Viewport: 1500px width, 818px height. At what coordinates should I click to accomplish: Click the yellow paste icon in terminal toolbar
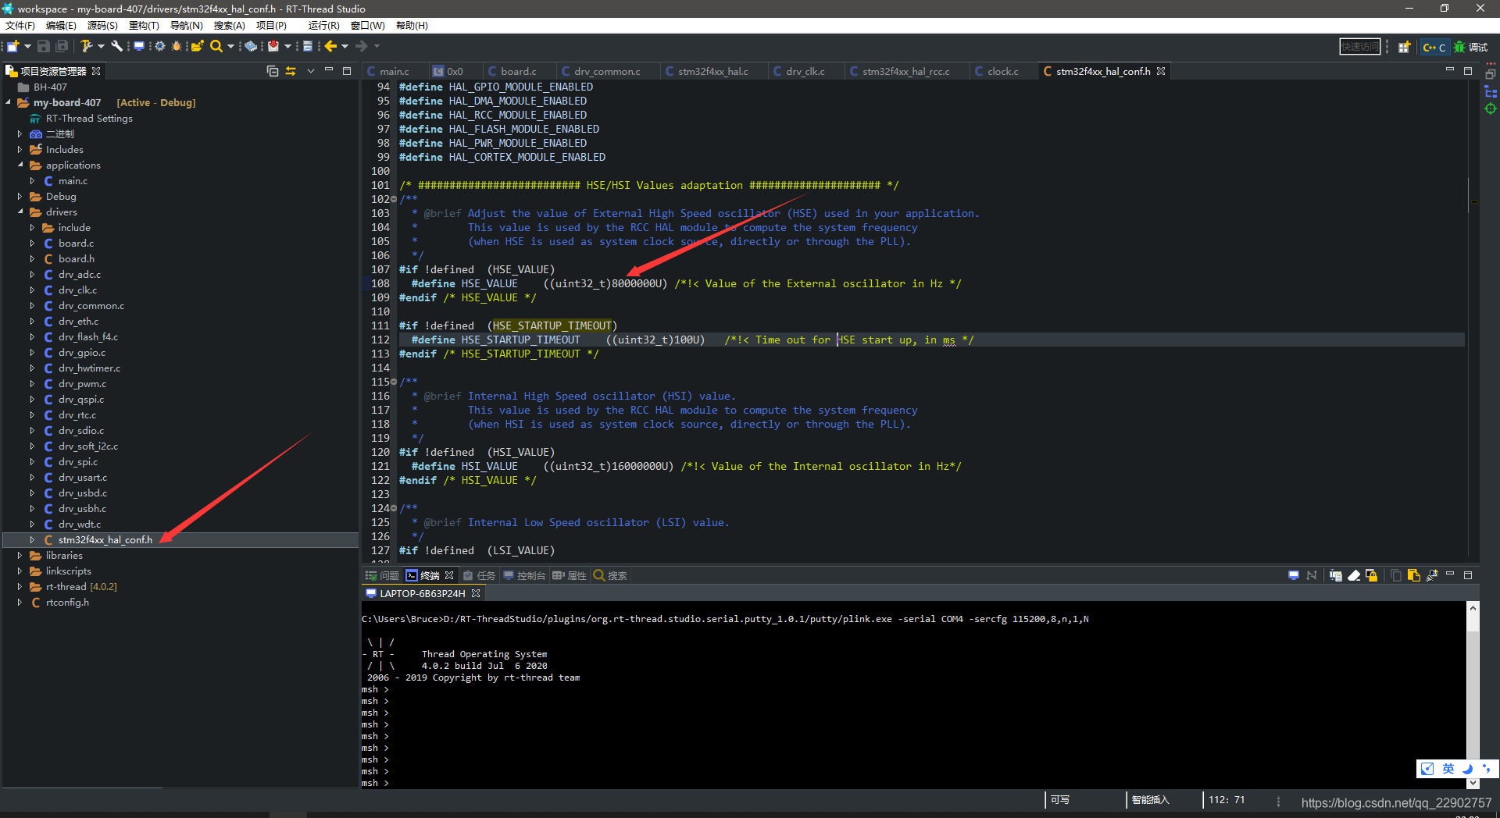(x=1413, y=575)
